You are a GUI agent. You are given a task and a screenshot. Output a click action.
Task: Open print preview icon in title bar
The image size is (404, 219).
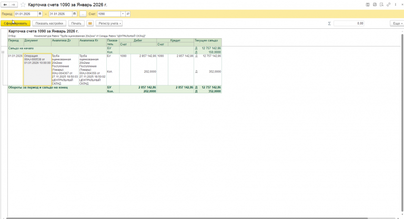click(381, 5)
